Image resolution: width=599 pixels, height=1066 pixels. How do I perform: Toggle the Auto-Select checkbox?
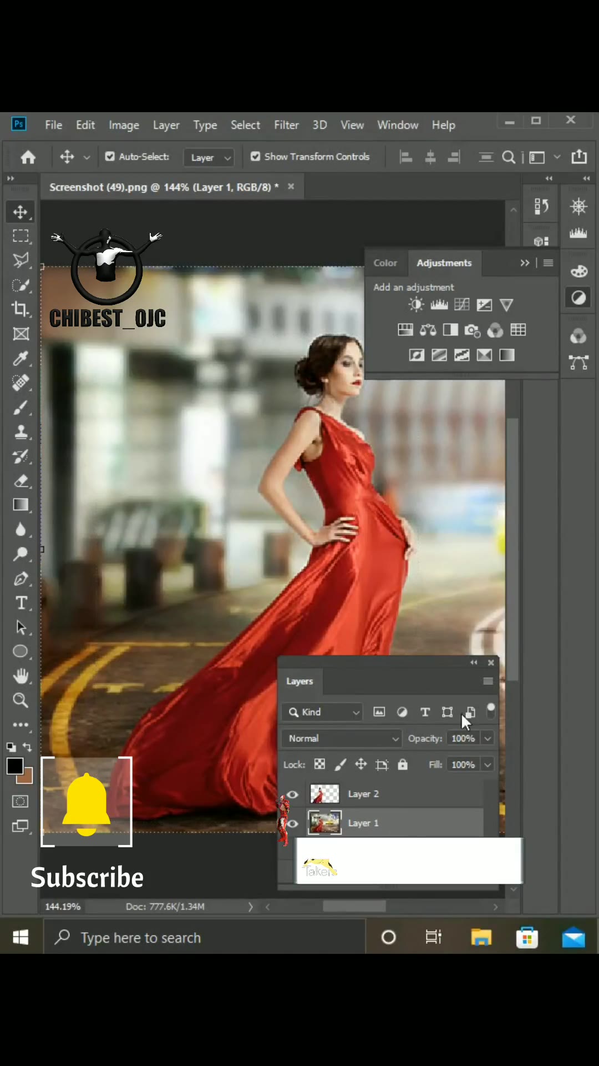110,157
